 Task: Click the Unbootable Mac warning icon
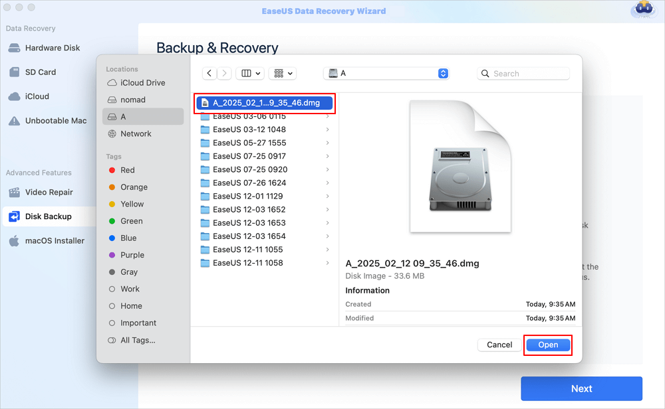15,121
